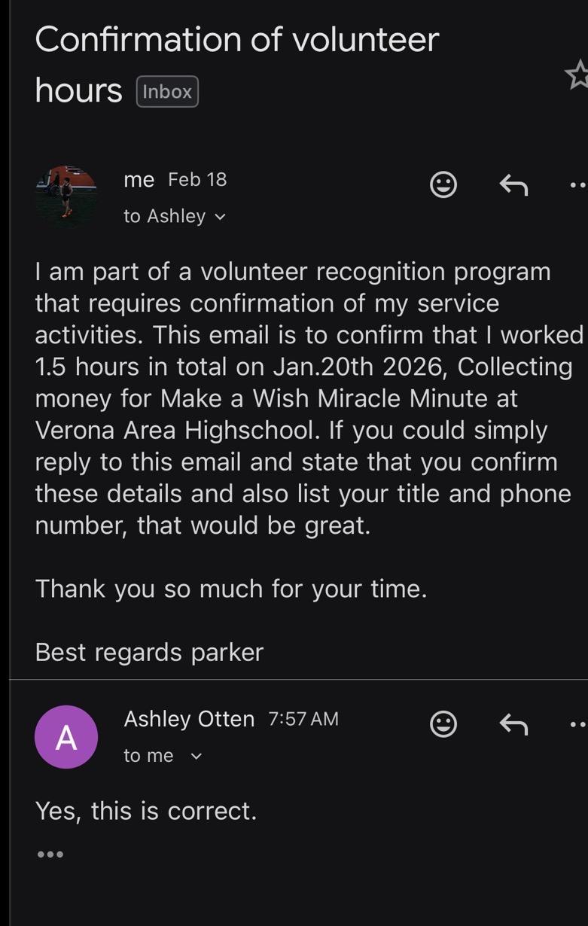Star this email conversation

click(577, 75)
